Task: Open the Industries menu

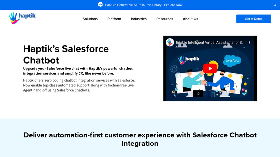Action: (x=139, y=19)
